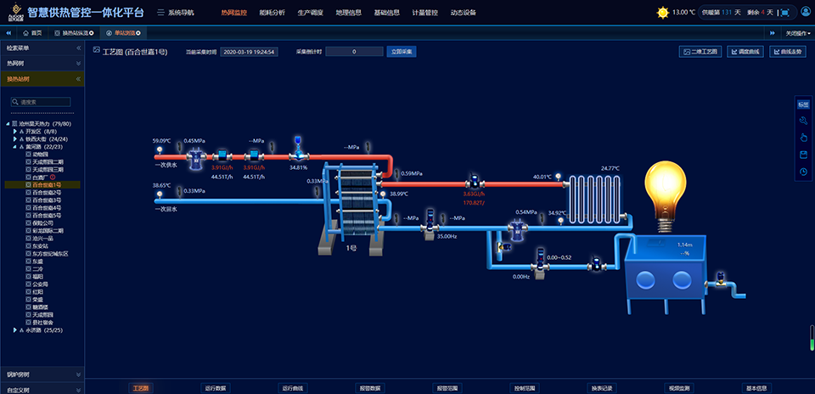This screenshot has width=815, height=394.
Task: Click the light bulb graphic in diagram
Action: coord(666,193)
